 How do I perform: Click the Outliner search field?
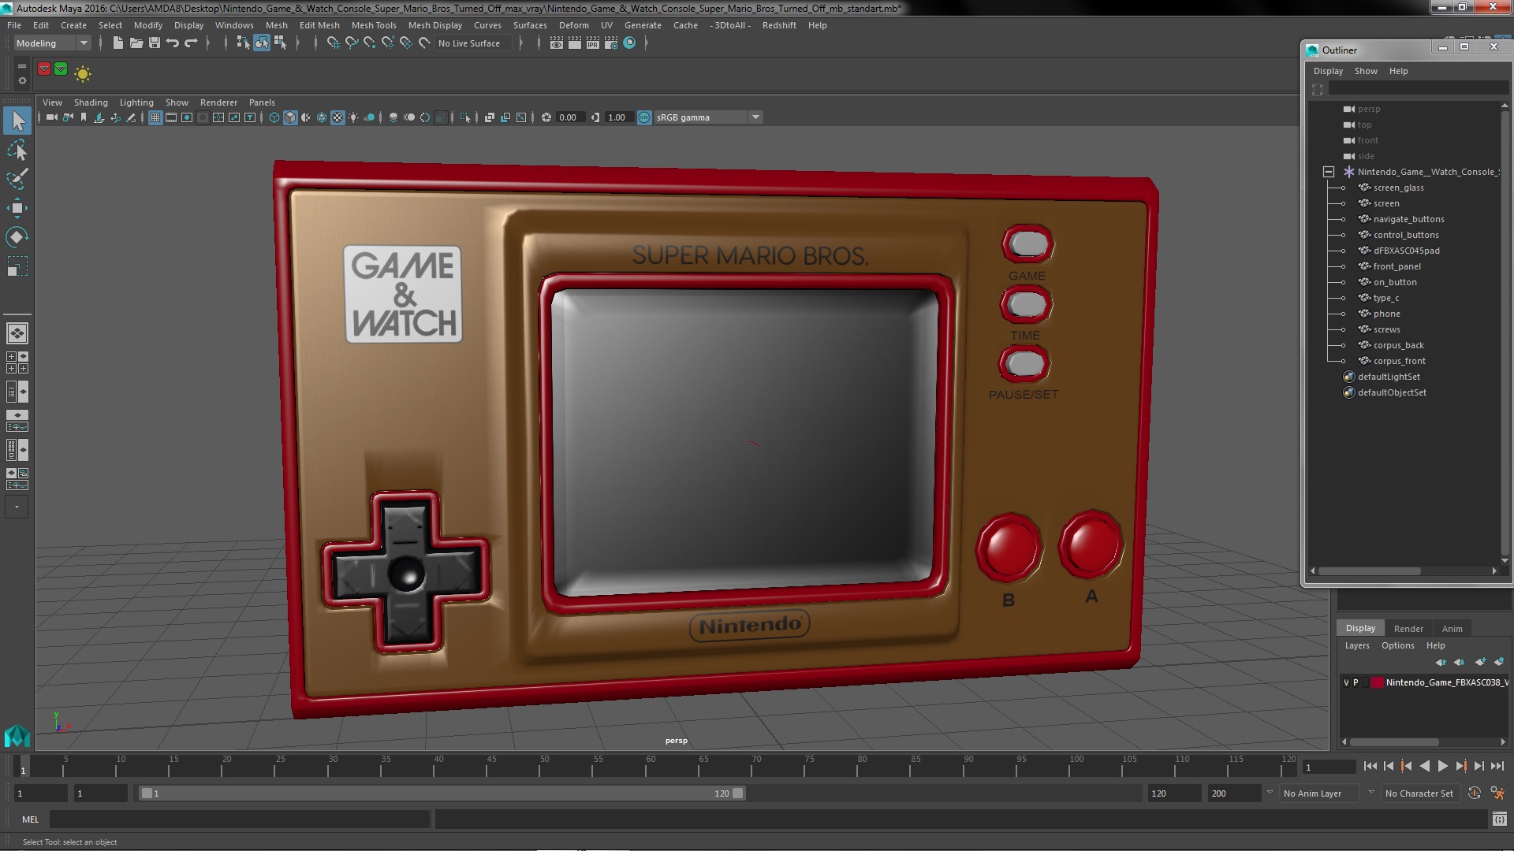(1418, 89)
